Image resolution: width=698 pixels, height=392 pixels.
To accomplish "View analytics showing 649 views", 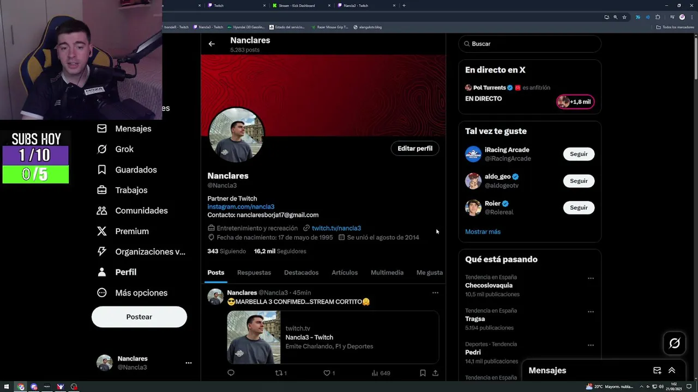I will pos(381,373).
